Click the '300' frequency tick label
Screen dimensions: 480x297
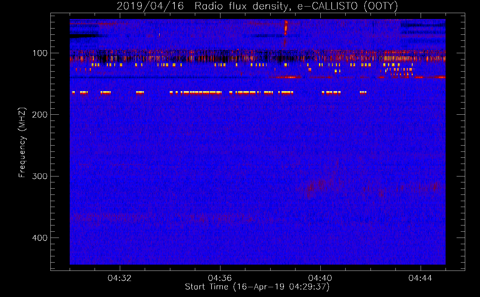coord(40,176)
